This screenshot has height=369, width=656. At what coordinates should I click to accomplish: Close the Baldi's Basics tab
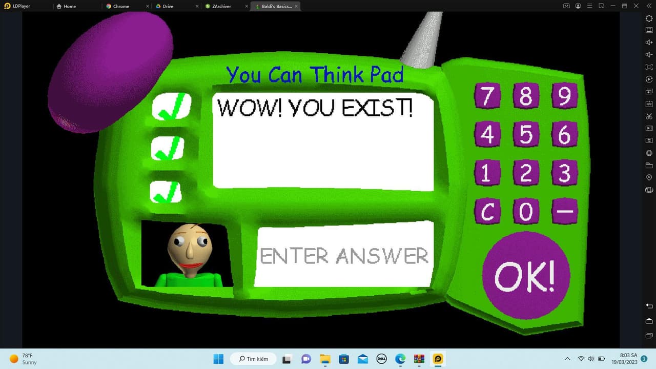pos(296,6)
